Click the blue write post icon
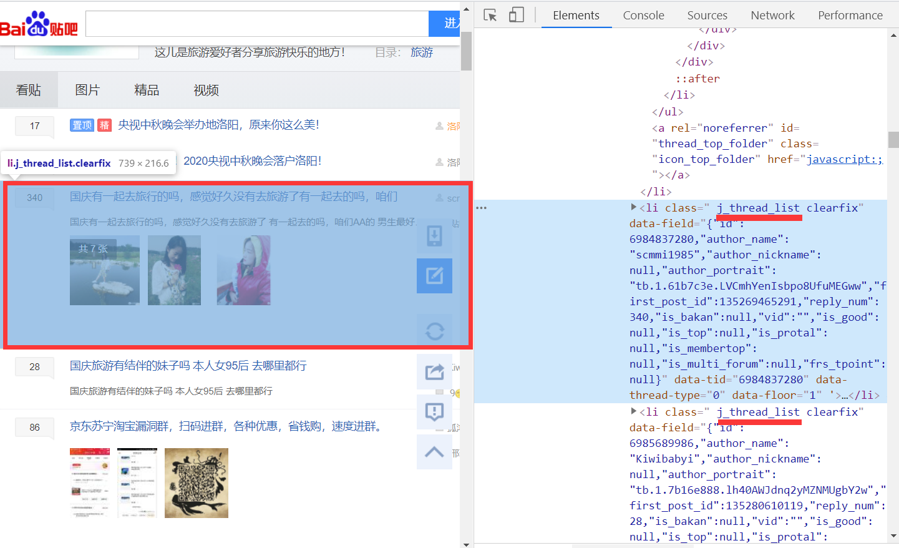 [434, 275]
